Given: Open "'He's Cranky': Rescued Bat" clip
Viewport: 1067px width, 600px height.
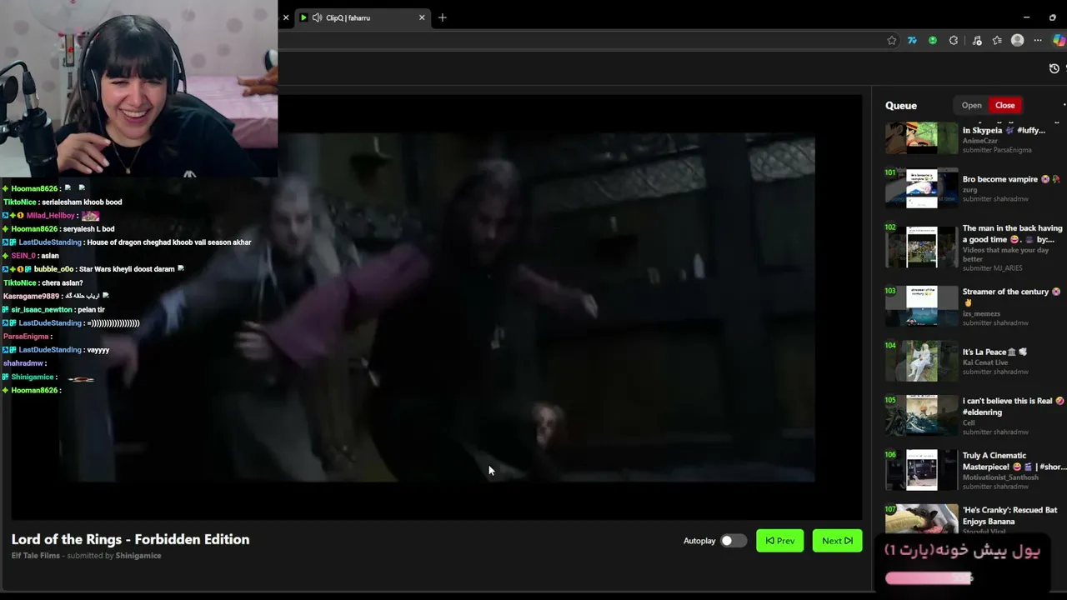Looking at the screenshot, I should pos(1009,515).
